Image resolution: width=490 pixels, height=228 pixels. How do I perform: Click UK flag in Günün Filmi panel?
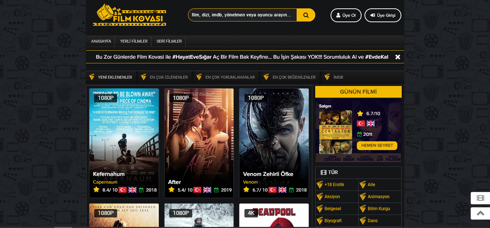tap(371, 123)
